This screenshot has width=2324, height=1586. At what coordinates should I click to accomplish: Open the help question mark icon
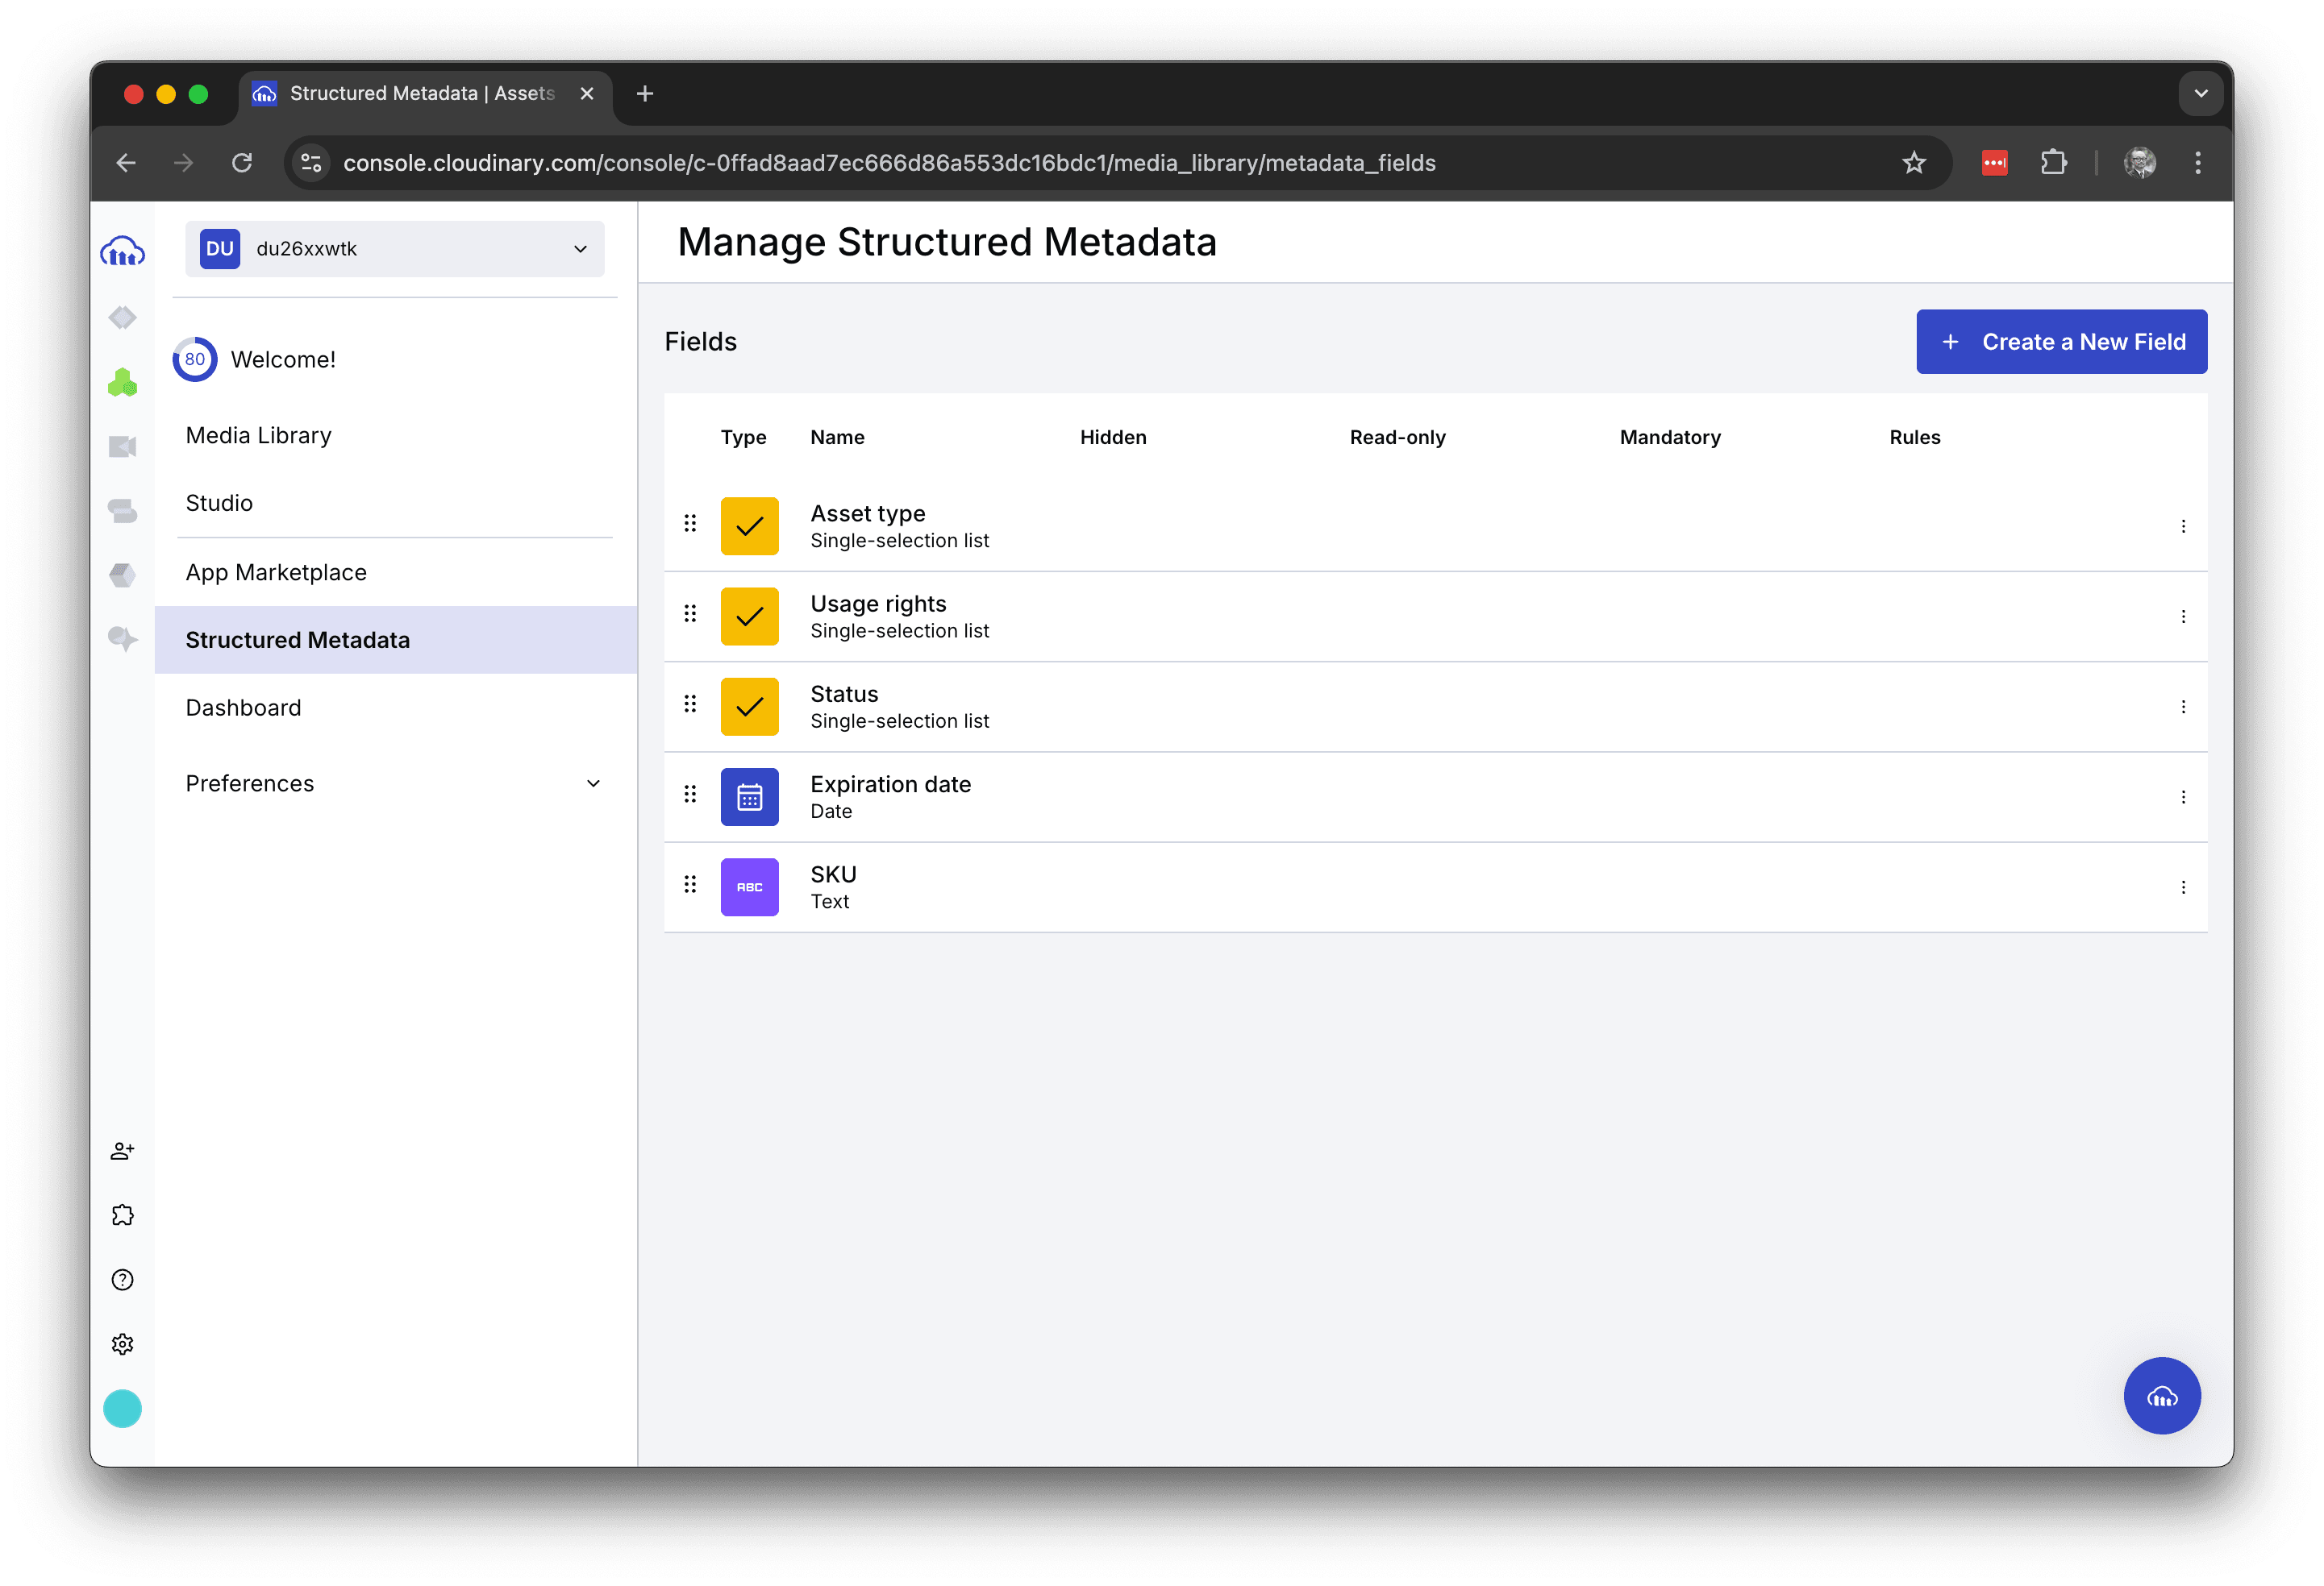[122, 1281]
